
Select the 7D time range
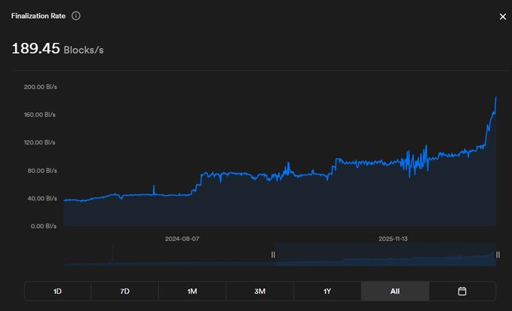coord(124,291)
